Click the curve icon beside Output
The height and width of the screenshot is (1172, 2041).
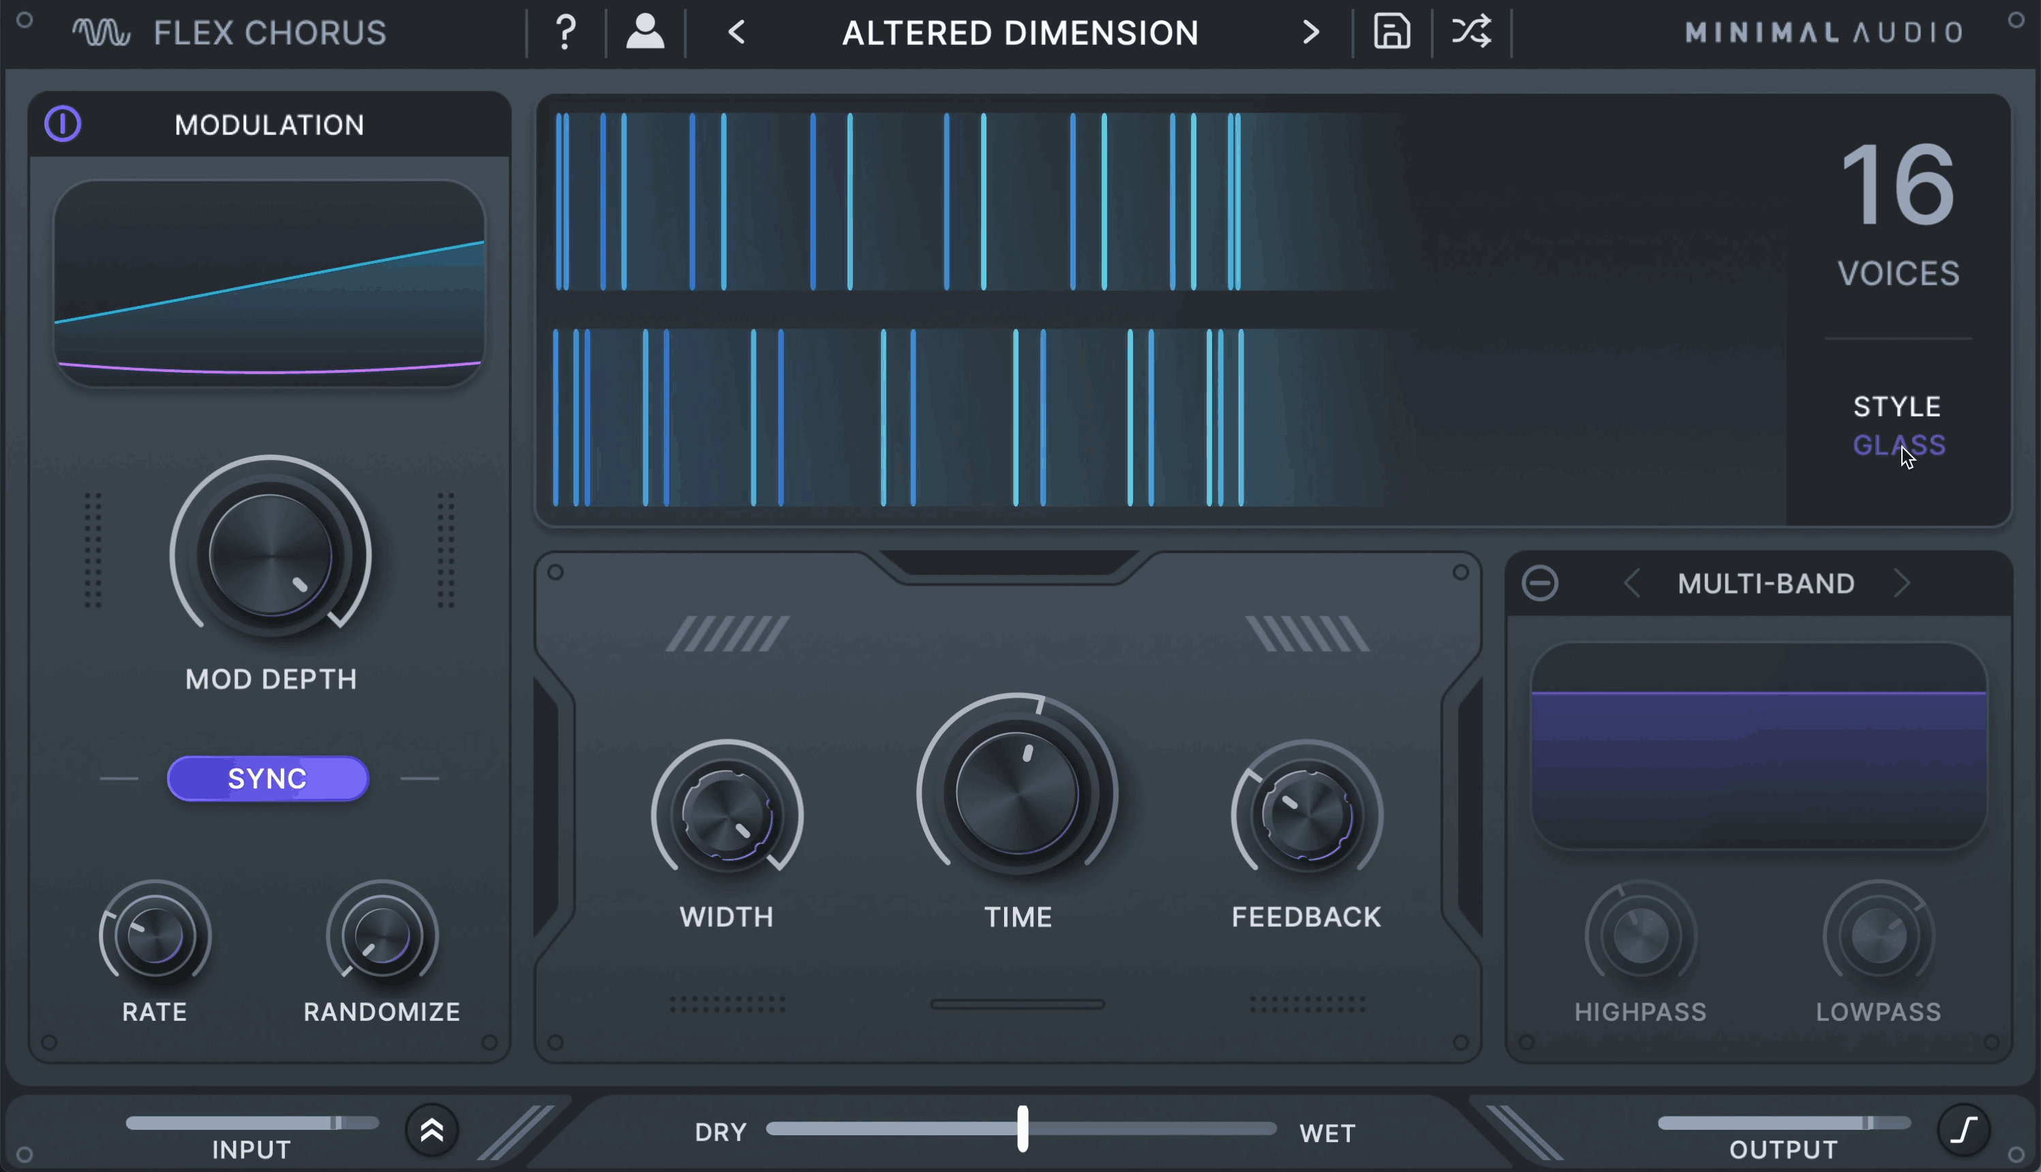[1964, 1130]
